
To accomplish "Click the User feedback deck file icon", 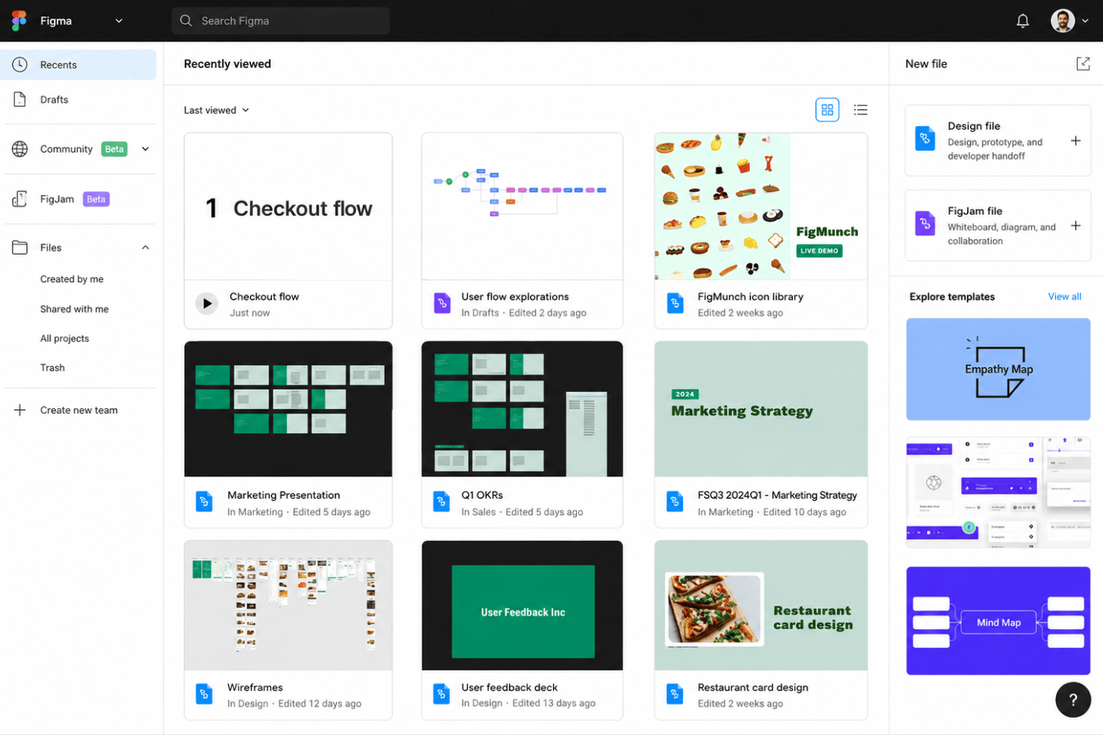I will click(x=442, y=693).
